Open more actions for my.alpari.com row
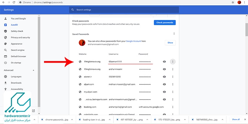The height and width of the screenshot is (124, 248). coord(173,92)
